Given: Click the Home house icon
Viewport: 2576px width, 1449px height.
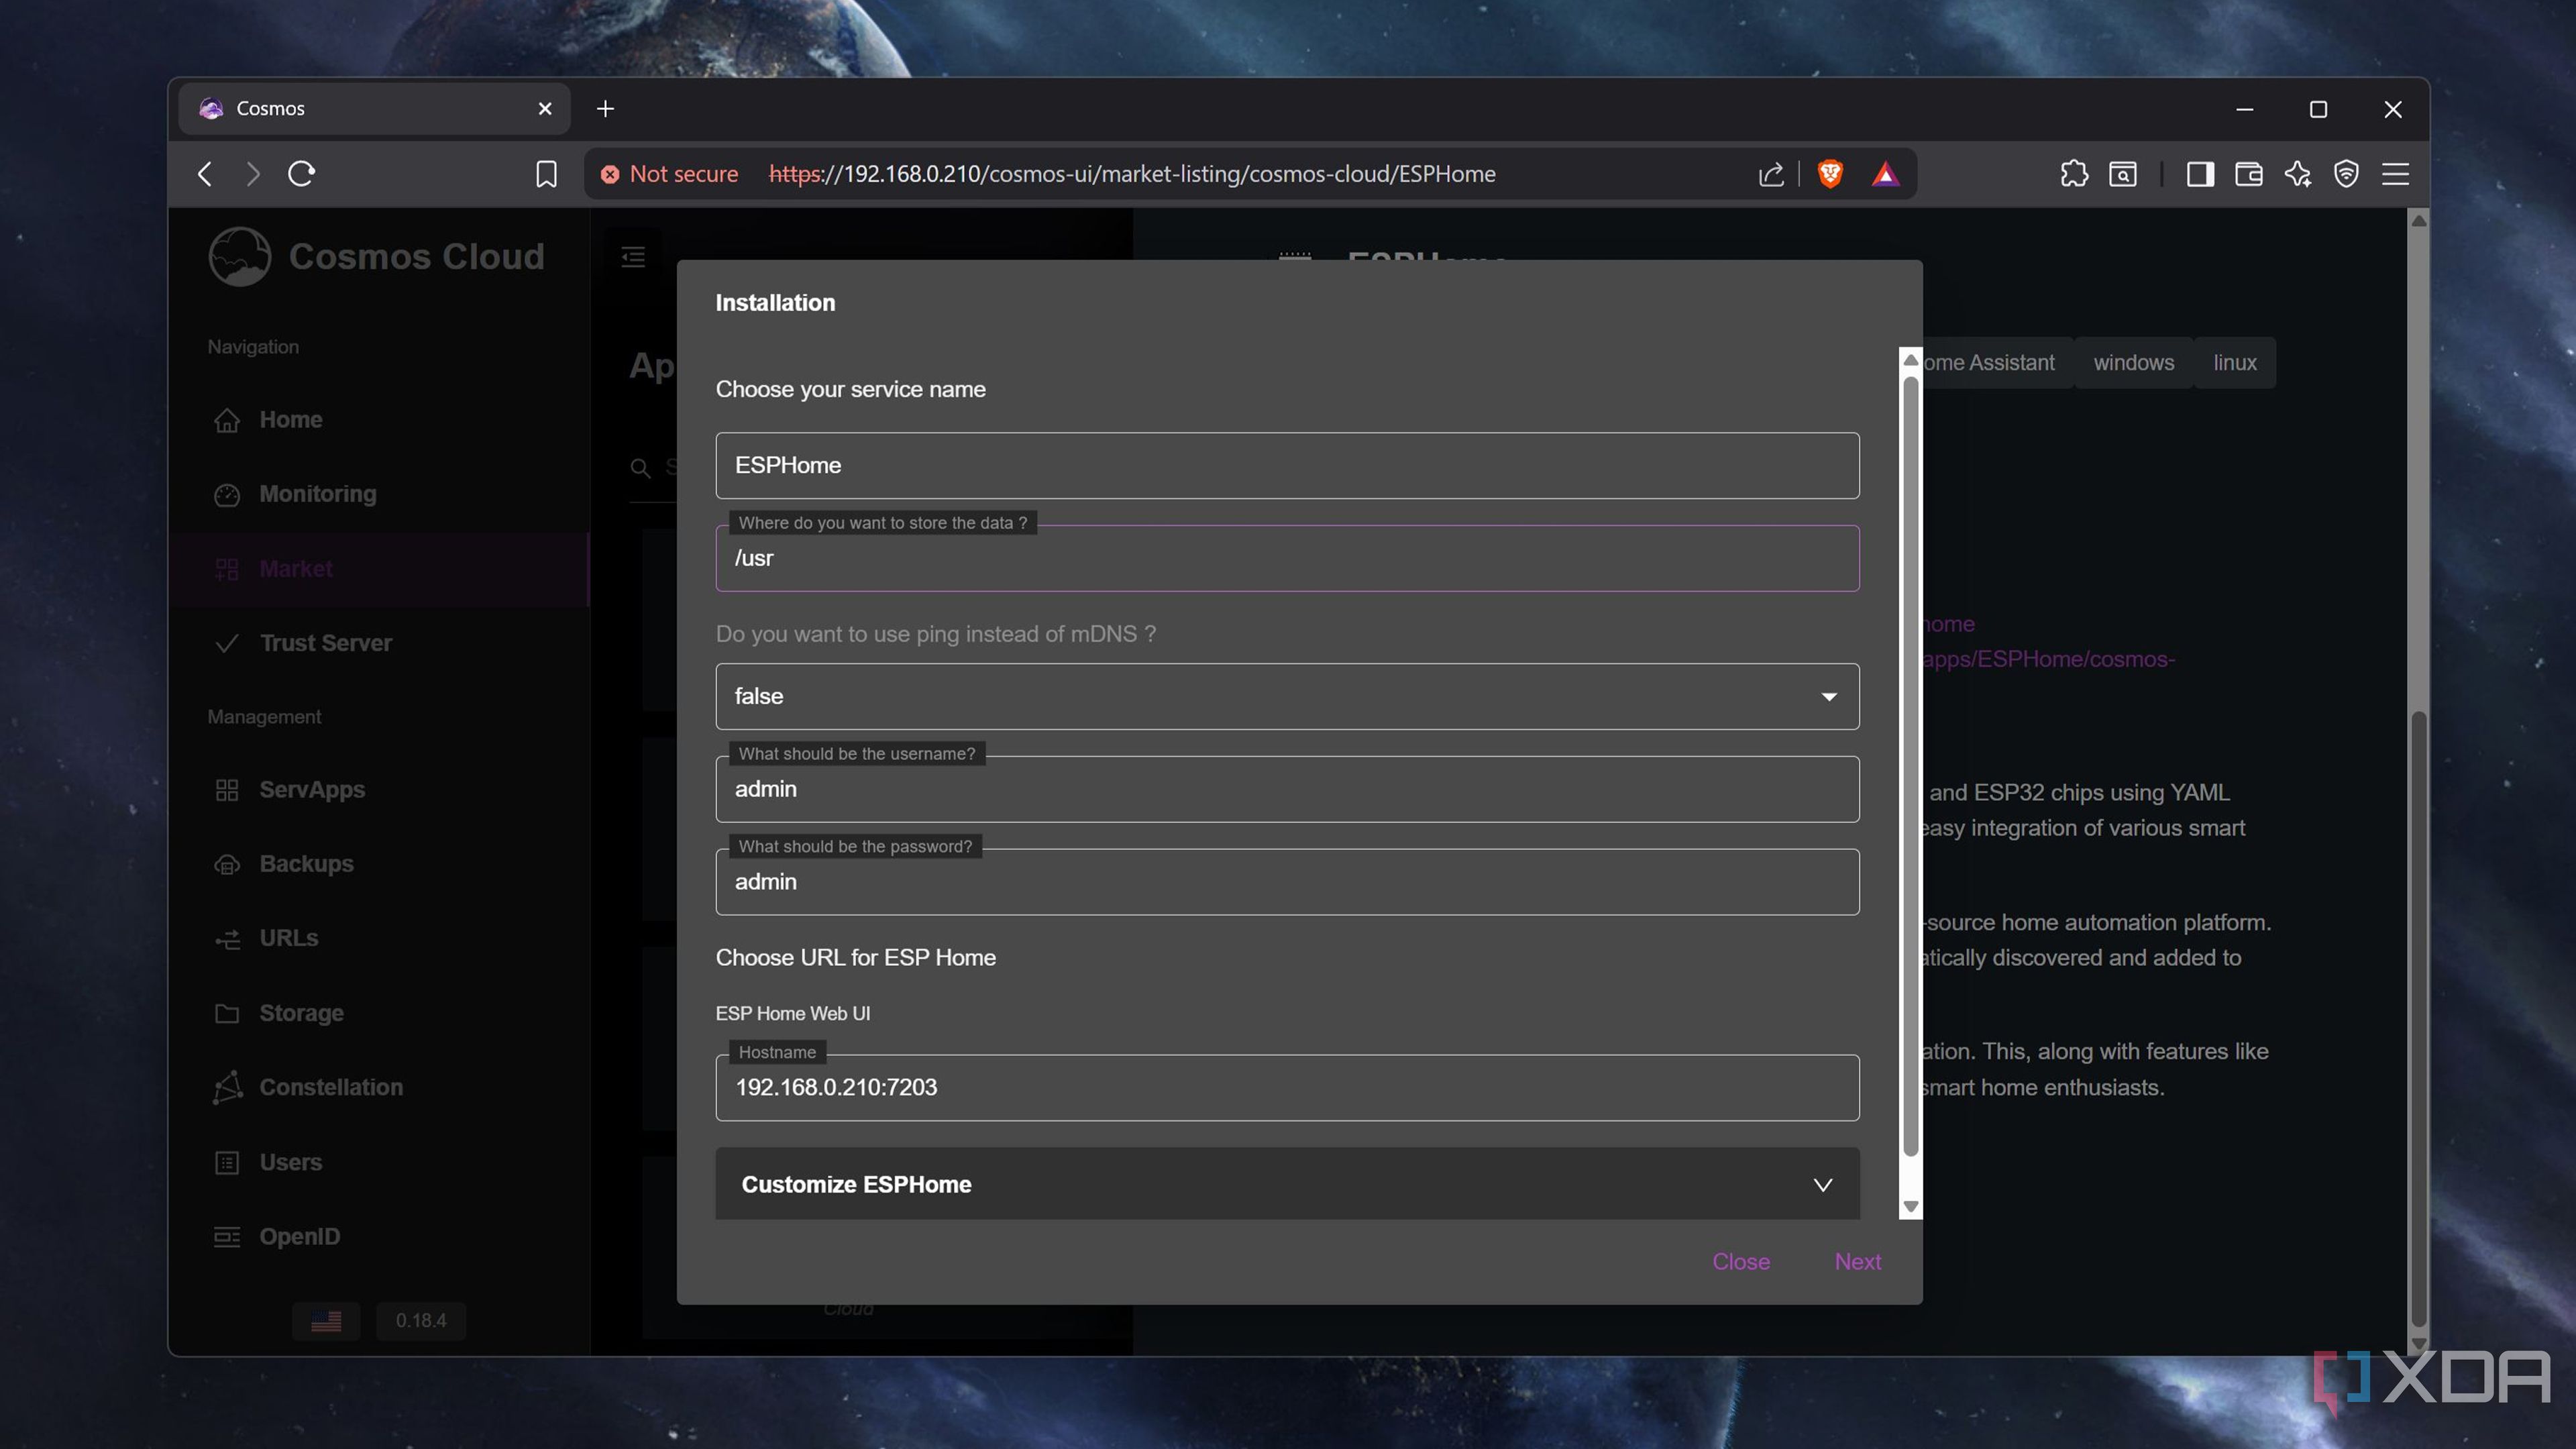Looking at the screenshot, I should click(227, 420).
